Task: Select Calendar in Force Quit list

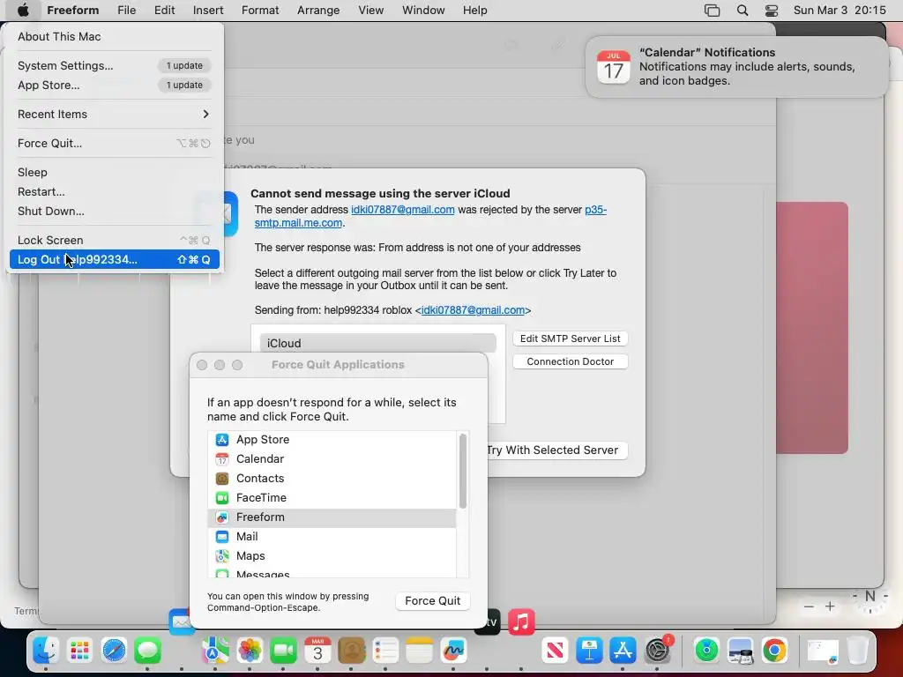Action: click(332, 458)
